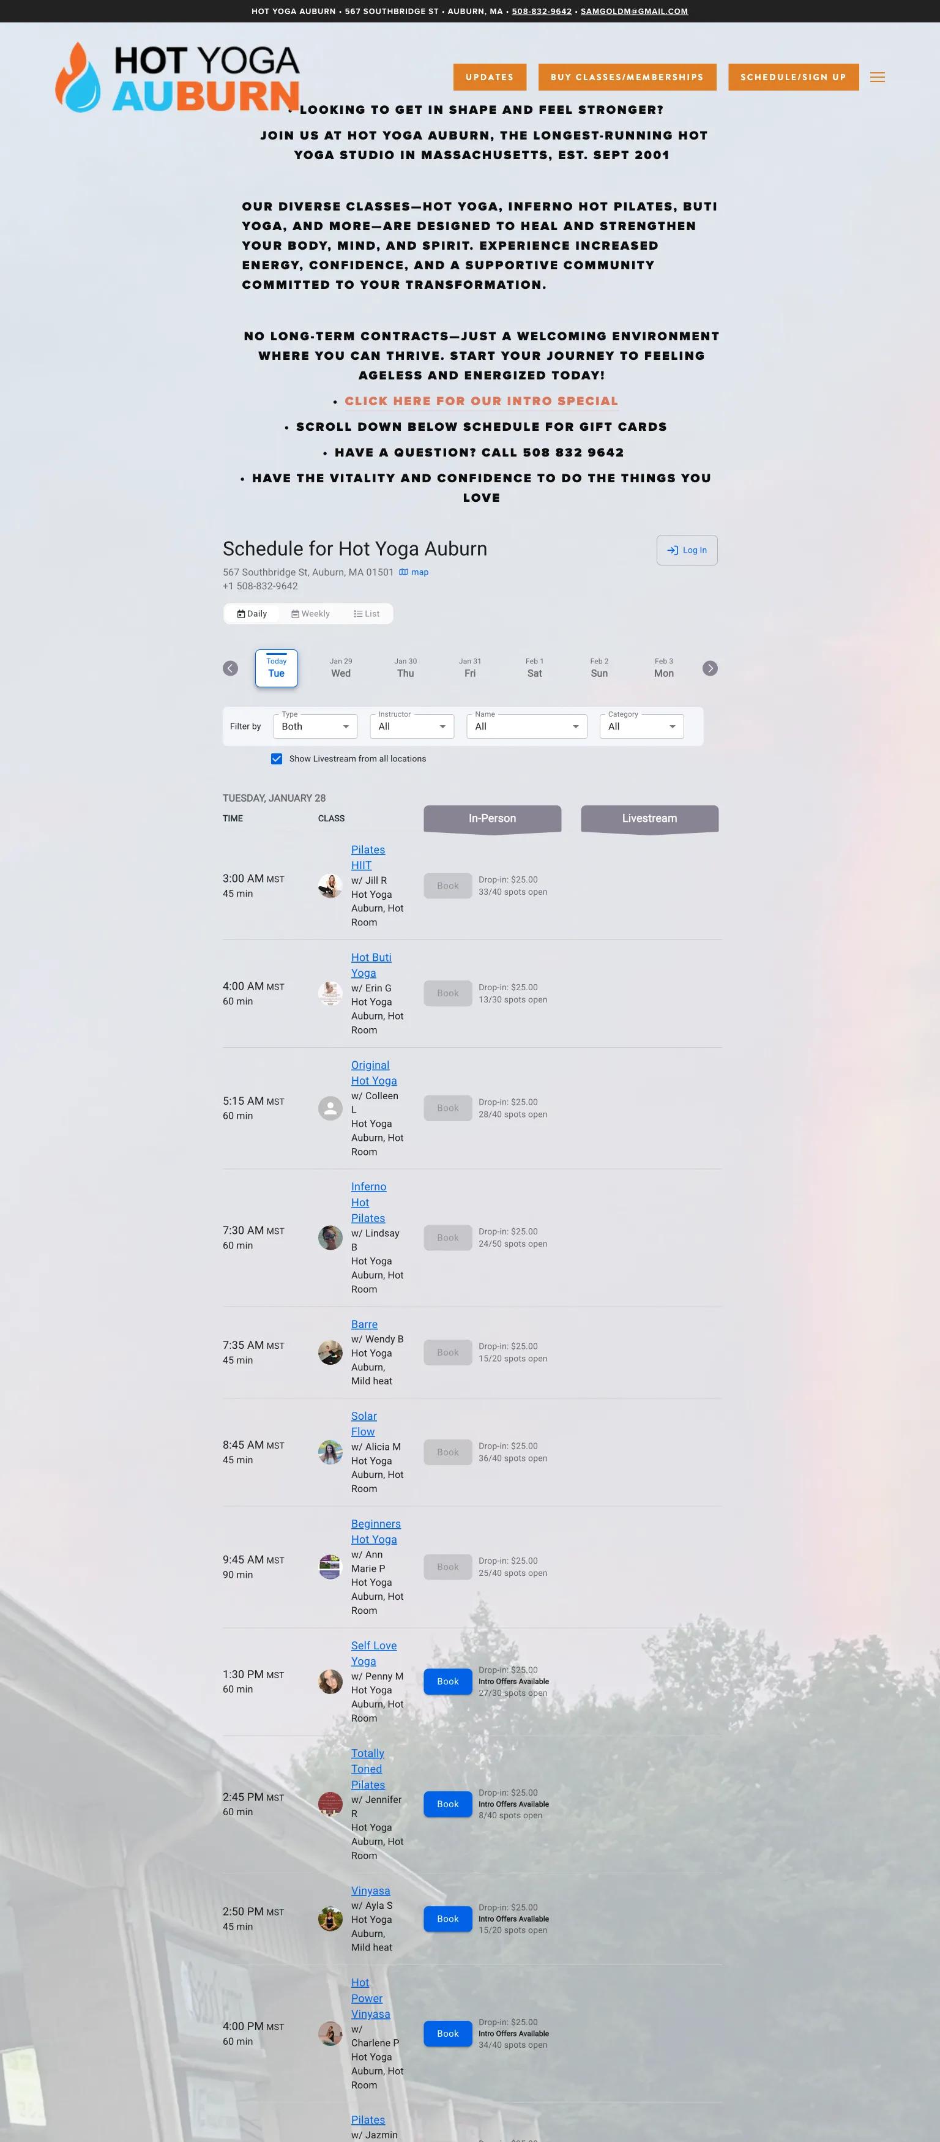Click Schedule/Sign Up button

pos(794,77)
